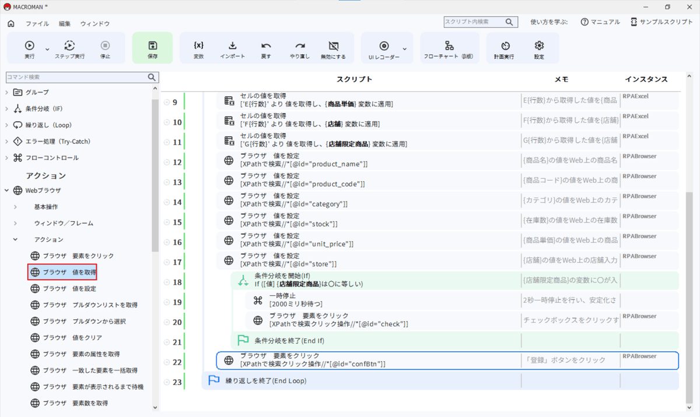Toggle breakpoint circle on line 22
Screen dimensions: 700x417
(167, 362)
